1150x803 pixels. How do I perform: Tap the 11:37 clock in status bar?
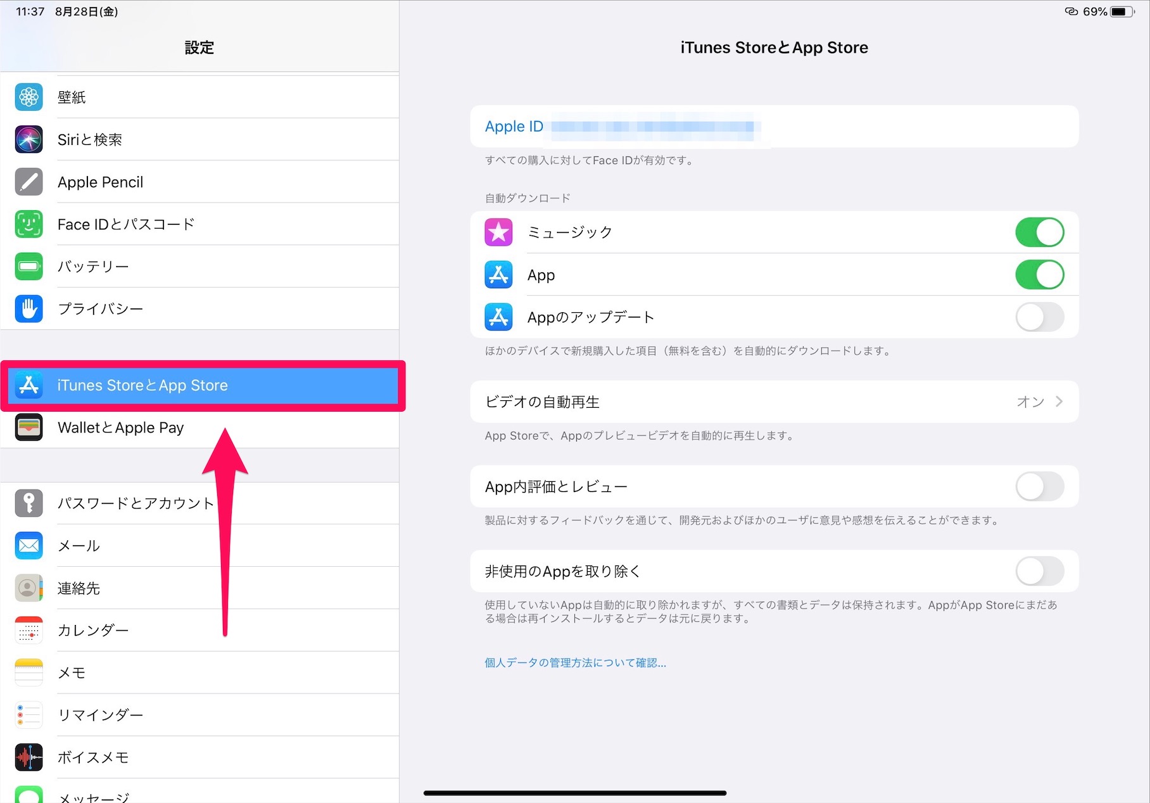[x=30, y=11]
